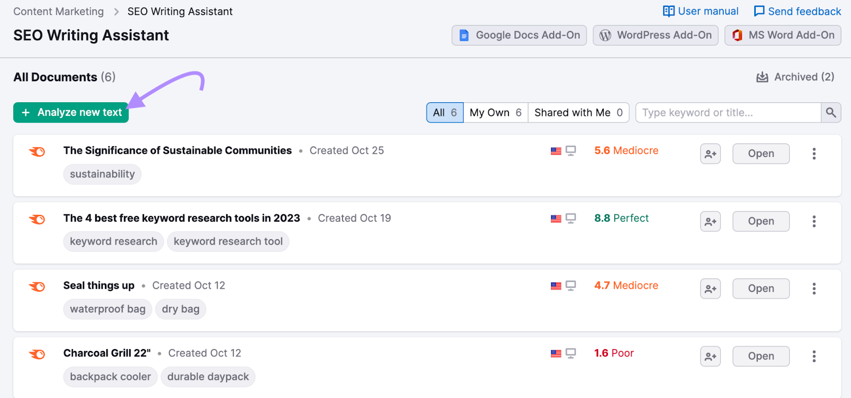This screenshot has height=398, width=851.
Task: Click the search magnifier icon
Action: pos(831,113)
